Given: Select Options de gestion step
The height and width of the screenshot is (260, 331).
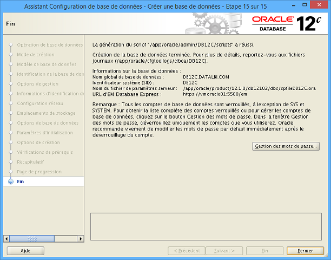Looking at the screenshot, I should coord(37,84).
